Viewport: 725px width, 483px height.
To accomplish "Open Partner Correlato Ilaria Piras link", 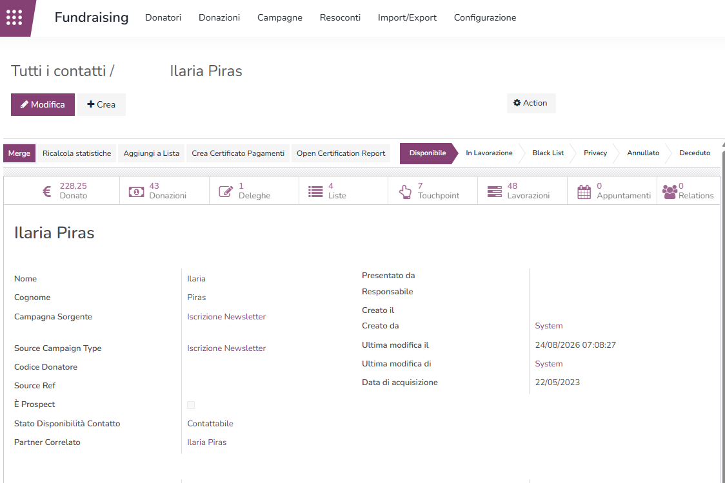I will (x=206, y=442).
